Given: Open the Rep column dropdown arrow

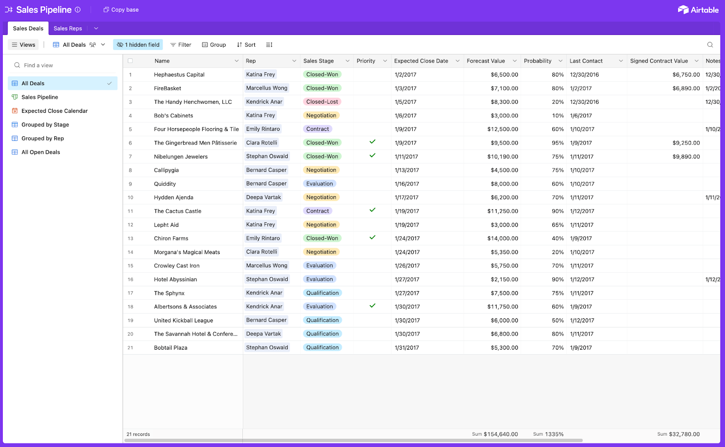Looking at the screenshot, I should click(x=294, y=61).
